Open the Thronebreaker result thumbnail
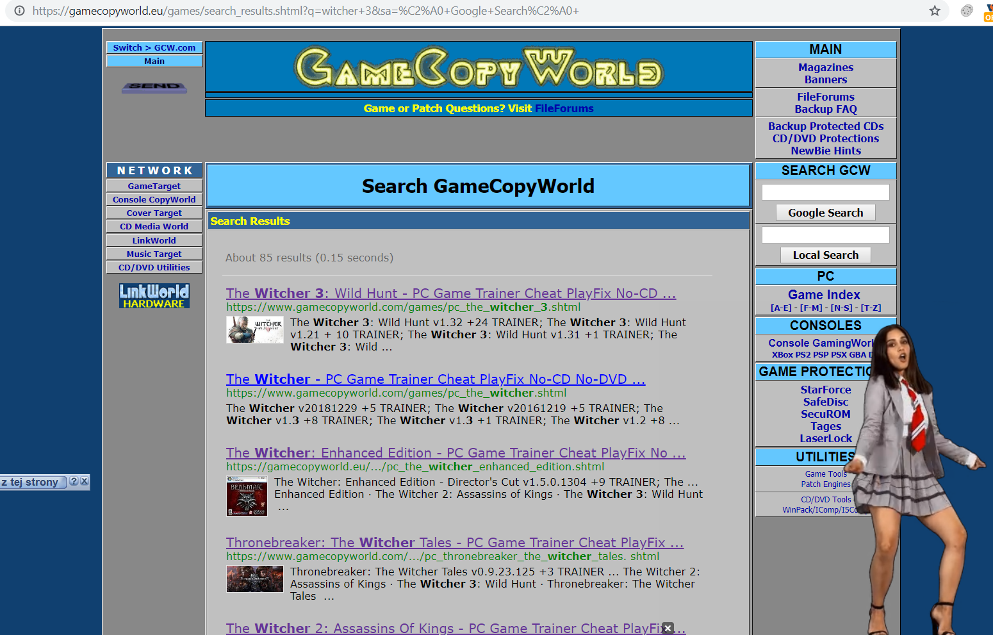993x635 pixels. coord(255,579)
